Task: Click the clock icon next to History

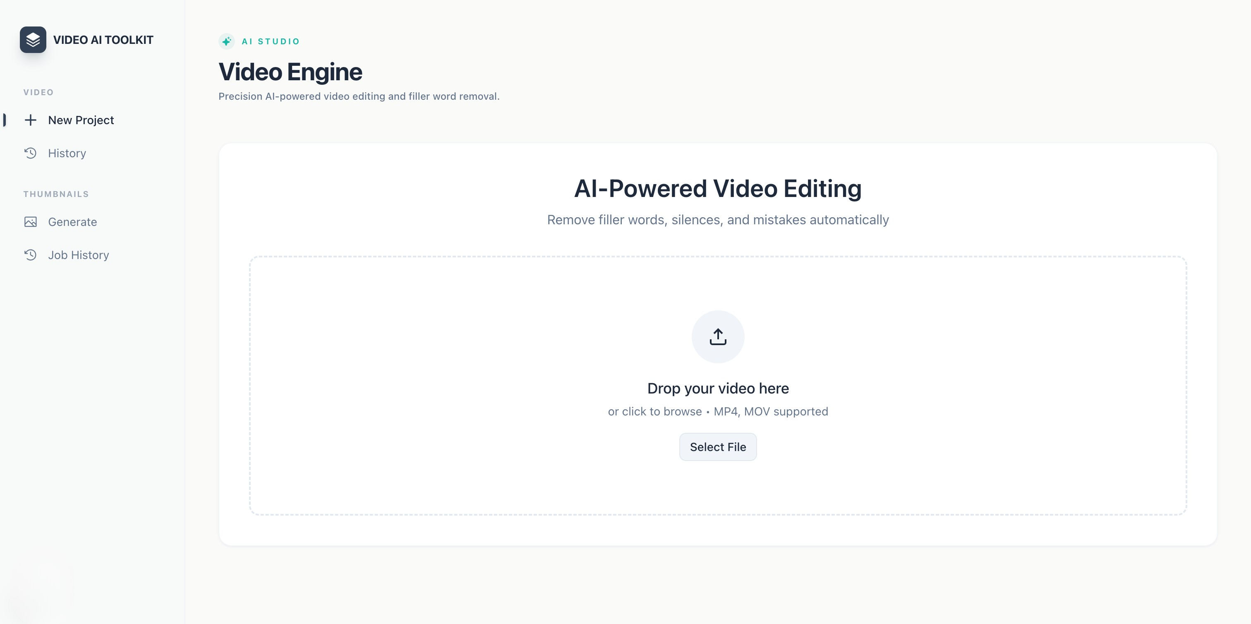Action: pos(30,154)
